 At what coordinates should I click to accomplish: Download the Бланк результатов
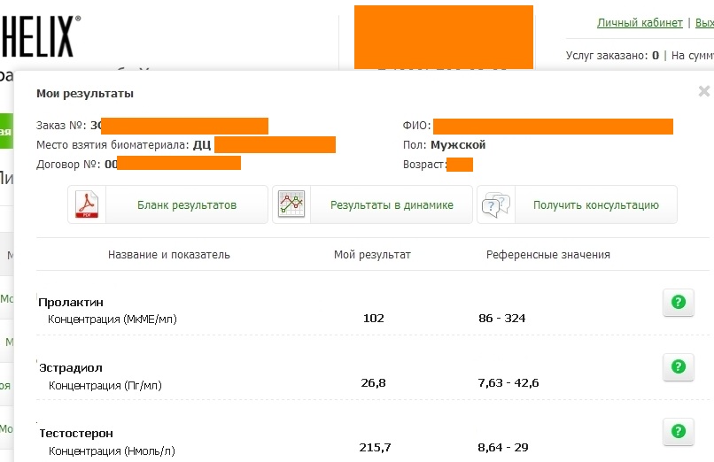click(186, 205)
